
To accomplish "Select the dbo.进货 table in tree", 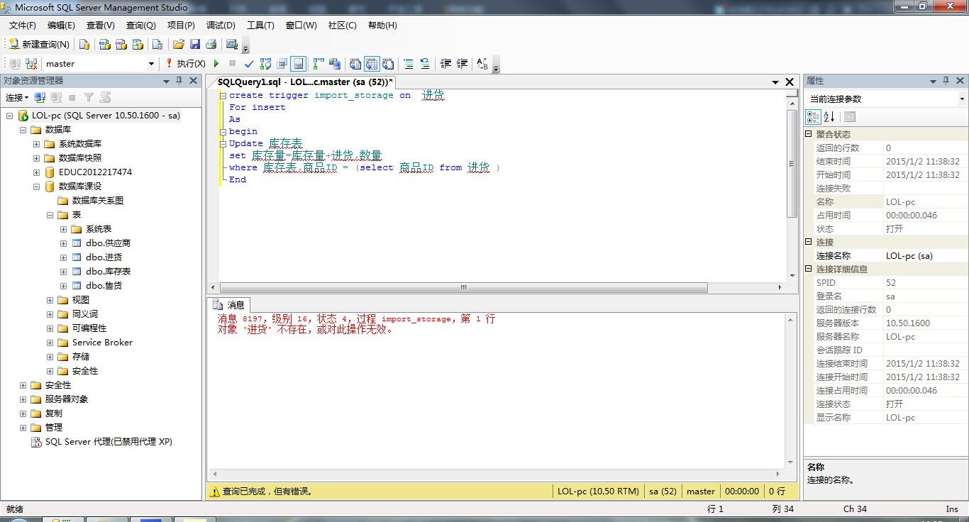I will [104, 257].
